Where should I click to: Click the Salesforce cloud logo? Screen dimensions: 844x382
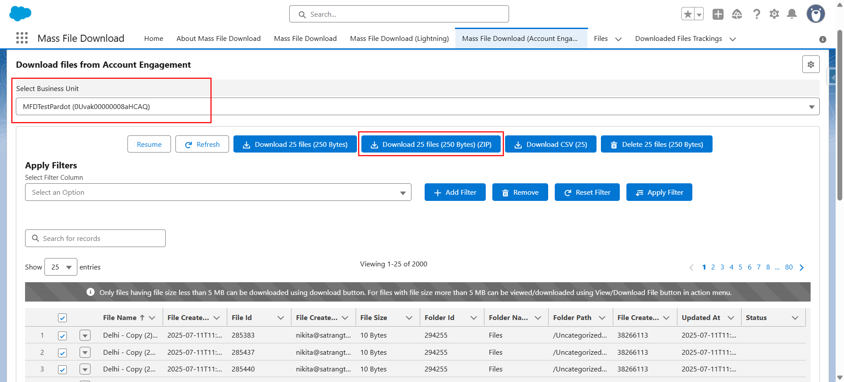(20, 14)
